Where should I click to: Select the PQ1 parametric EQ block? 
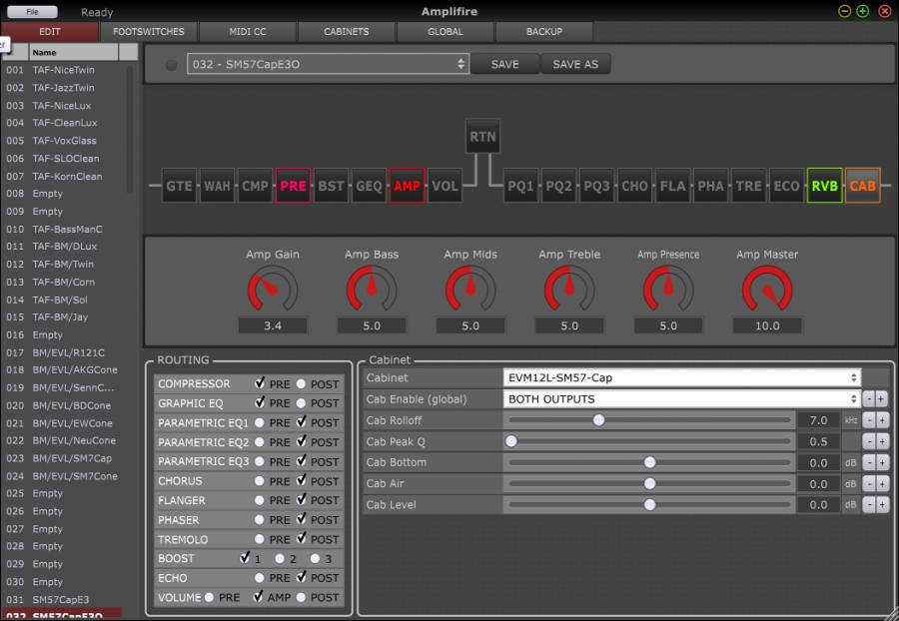[x=520, y=186]
